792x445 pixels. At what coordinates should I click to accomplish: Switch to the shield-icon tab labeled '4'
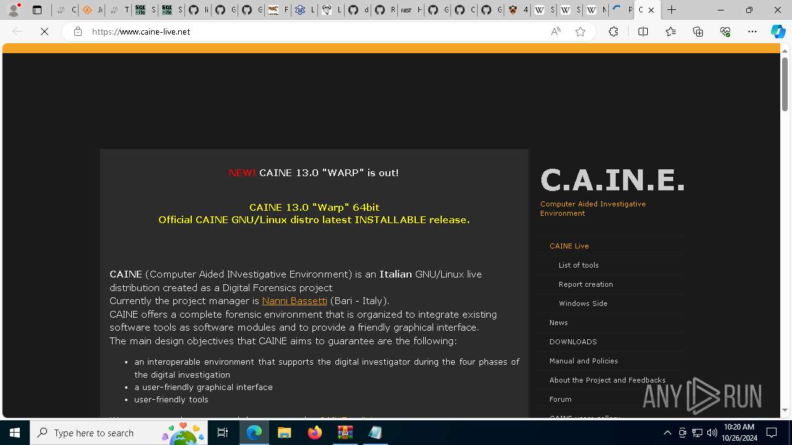tap(517, 10)
